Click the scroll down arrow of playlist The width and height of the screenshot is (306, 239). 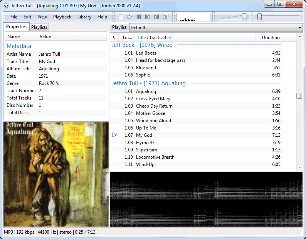[x=299, y=168]
